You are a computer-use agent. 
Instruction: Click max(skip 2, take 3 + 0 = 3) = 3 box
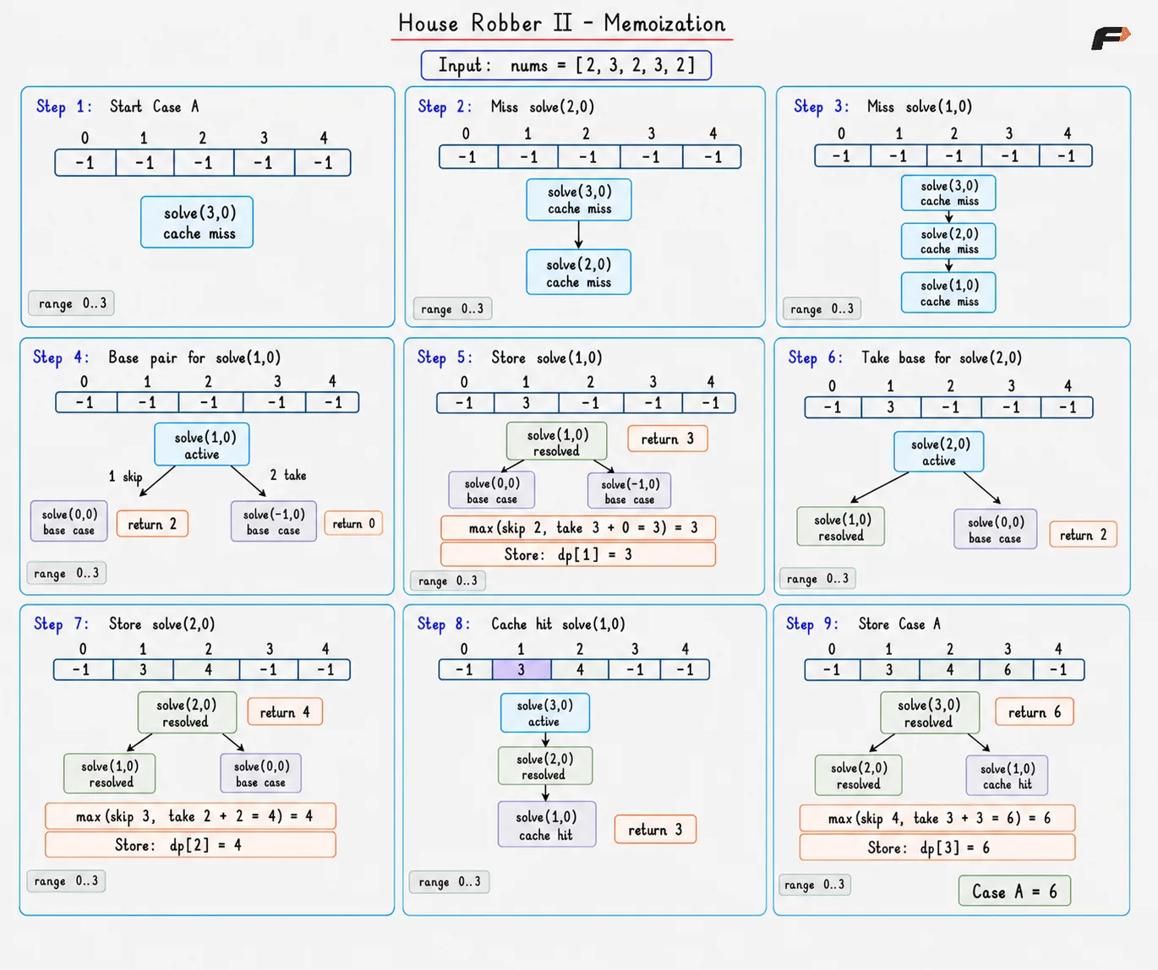coord(578,527)
